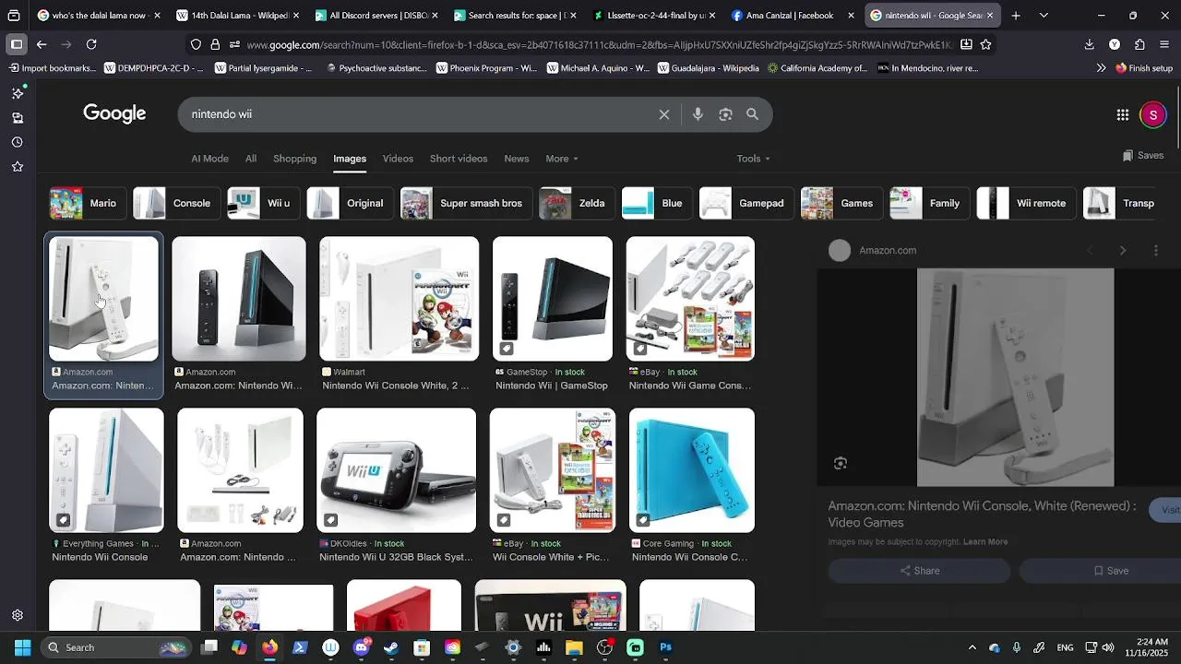The width and height of the screenshot is (1181, 664).
Task: Open preview panel three-dot menu
Action: click(x=1155, y=250)
